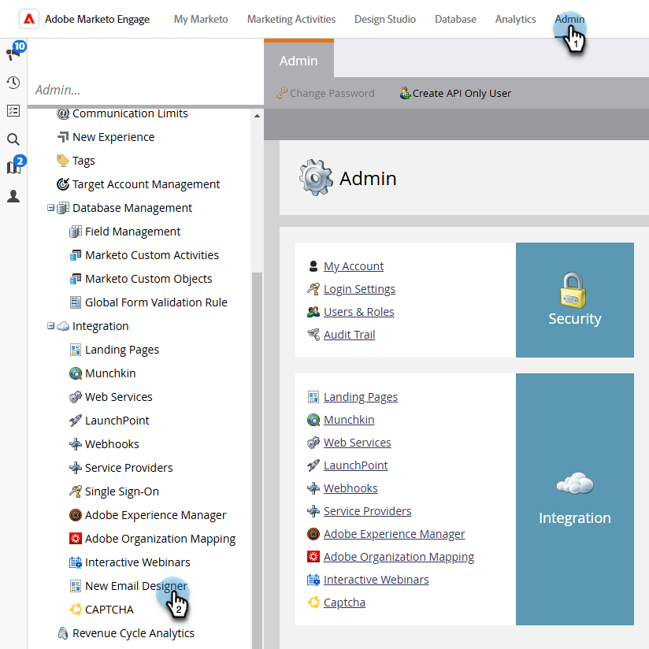
Task: Open the Service Providers link
Action: point(368,511)
